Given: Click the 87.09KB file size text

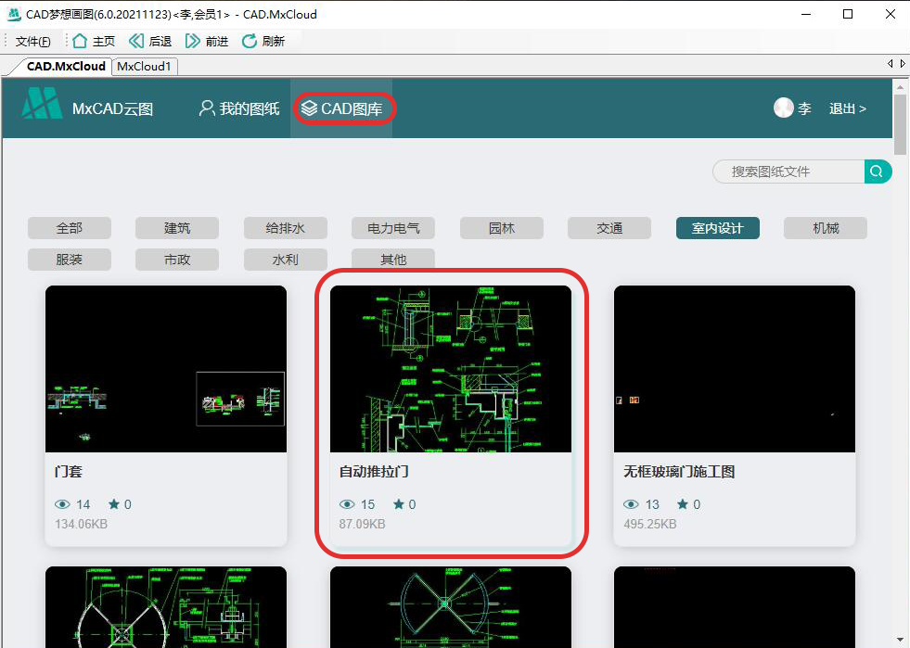Looking at the screenshot, I should coord(362,524).
